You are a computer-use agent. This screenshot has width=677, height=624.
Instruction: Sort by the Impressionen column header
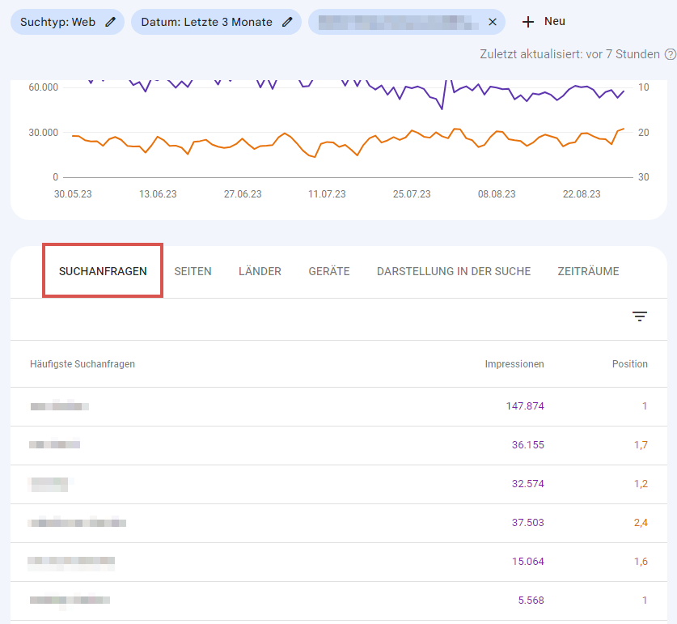tap(514, 364)
